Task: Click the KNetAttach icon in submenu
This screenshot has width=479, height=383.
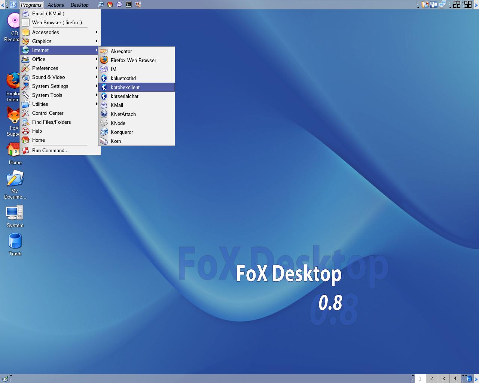Action: (x=104, y=114)
